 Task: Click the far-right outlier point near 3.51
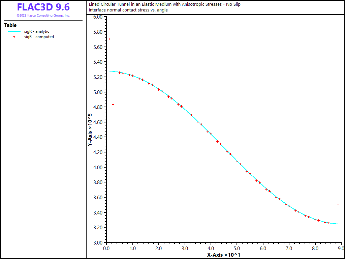338,204
